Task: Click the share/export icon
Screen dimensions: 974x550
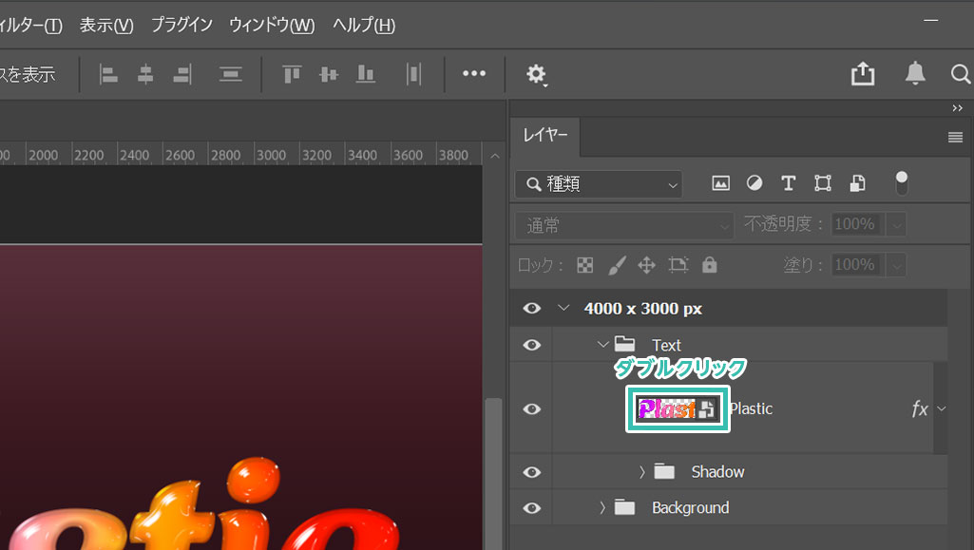Action: (863, 74)
